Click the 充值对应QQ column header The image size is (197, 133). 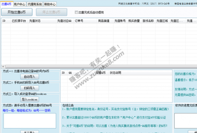(65, 21)
